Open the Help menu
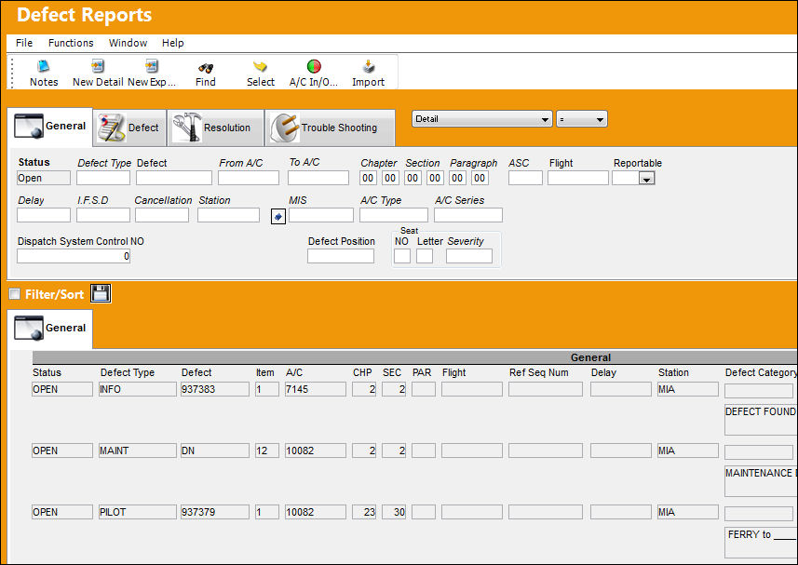The height and width of the screenshot is (565, 798). 172,43
